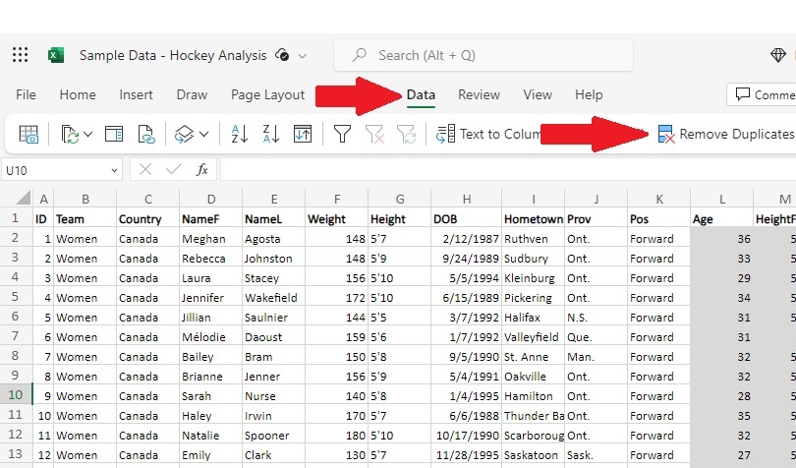
Task: Sort descending Z to A
Action: coord(270,134)
